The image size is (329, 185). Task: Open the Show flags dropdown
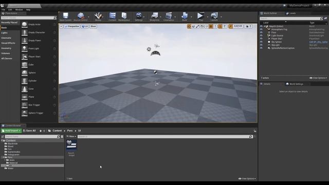(x=93, y=26)
